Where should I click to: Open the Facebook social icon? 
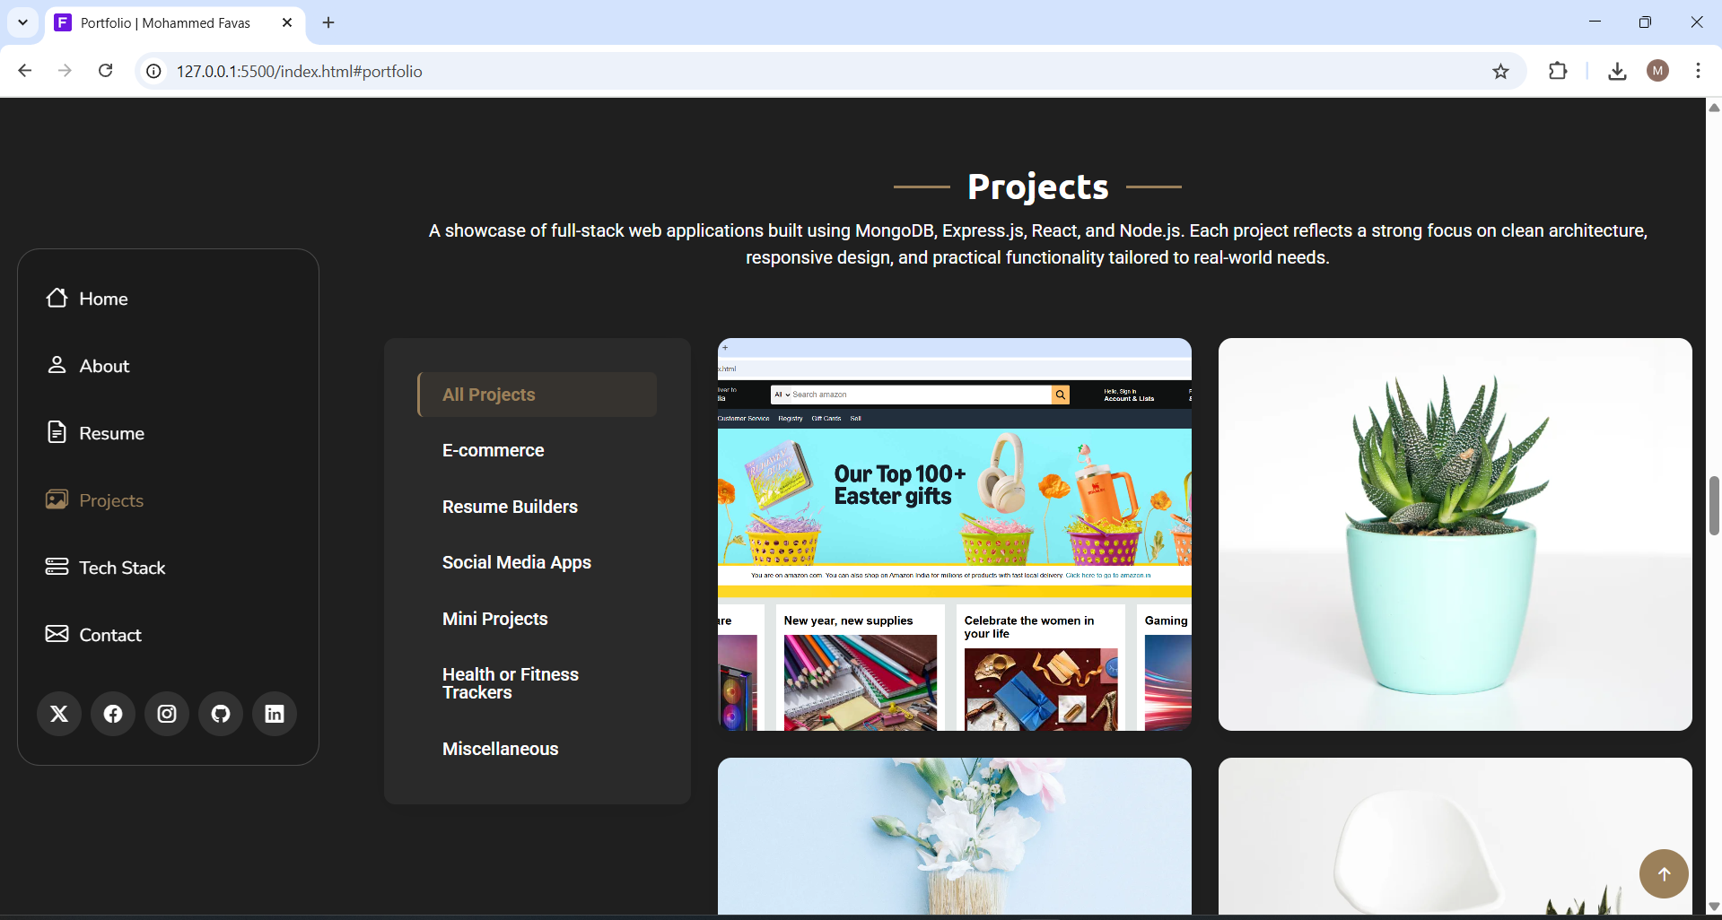coord(112,714)
